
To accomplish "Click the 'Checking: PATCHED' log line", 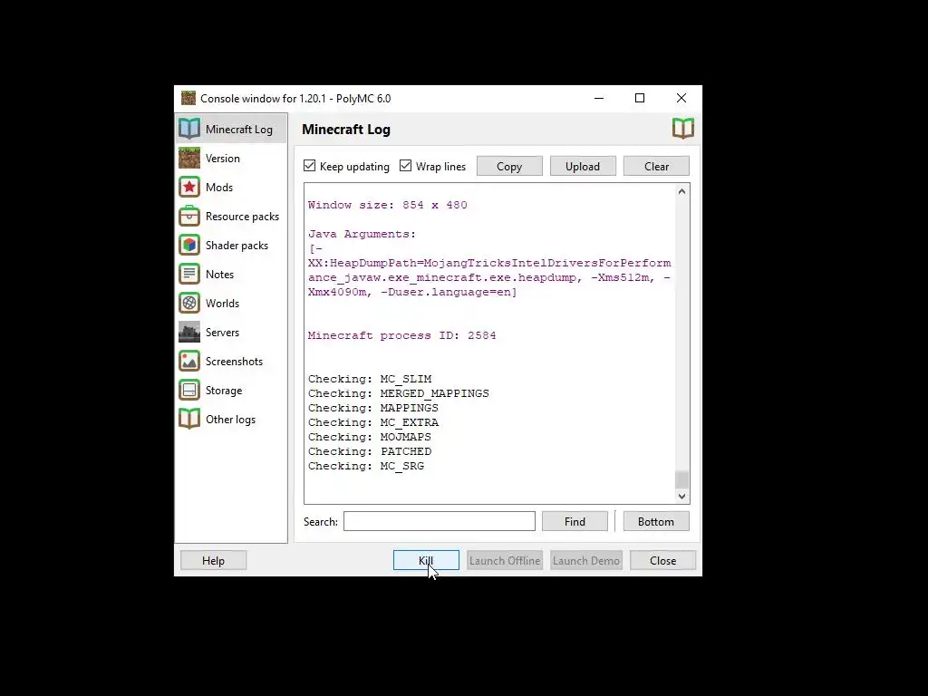I will click(370, 451).
